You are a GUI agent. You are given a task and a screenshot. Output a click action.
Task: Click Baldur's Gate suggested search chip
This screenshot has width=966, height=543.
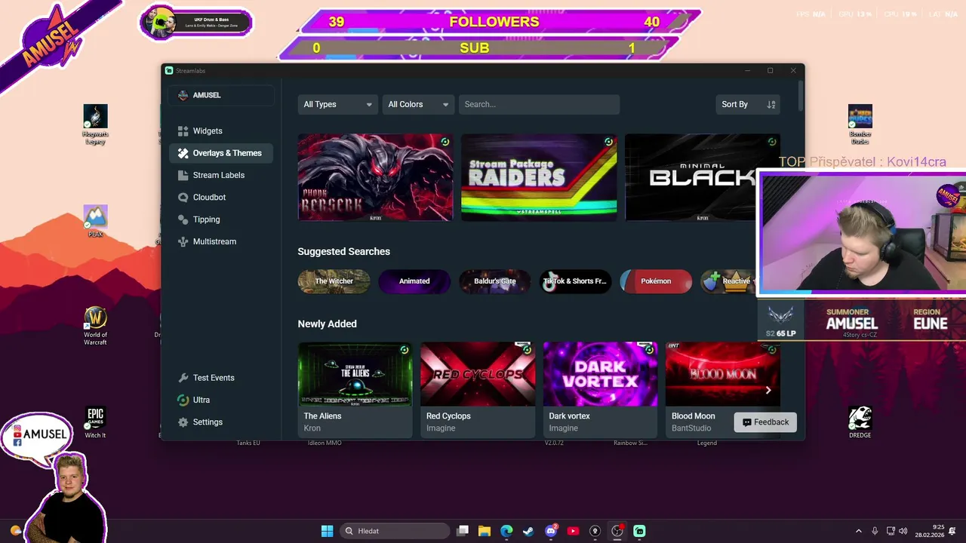click(x=495, y=281)
